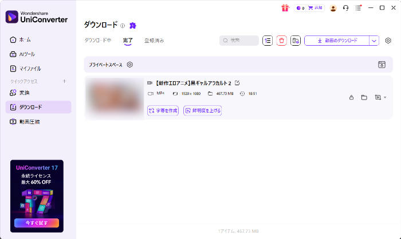Click the folder location settings icon

(296, 41)
